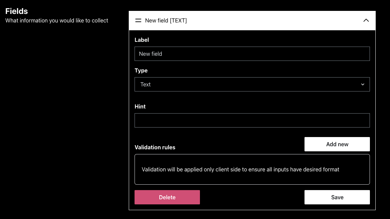Click the What information you would like to collect text
Screen dimensions: 390x219
[x=57, y=21]
